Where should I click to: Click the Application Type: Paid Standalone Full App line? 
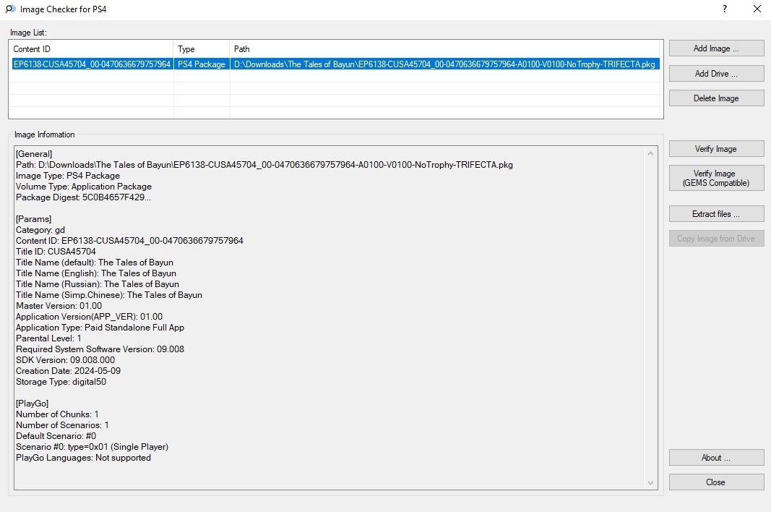100,327
